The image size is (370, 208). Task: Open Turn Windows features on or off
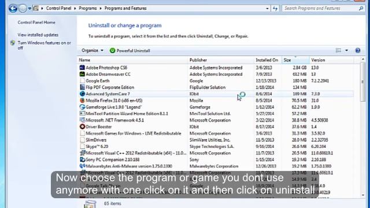[45, 45]
